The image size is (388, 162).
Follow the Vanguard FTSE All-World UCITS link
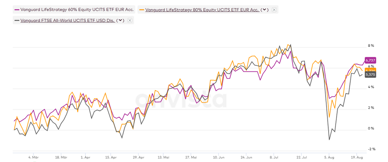click(x=68, y=20)
